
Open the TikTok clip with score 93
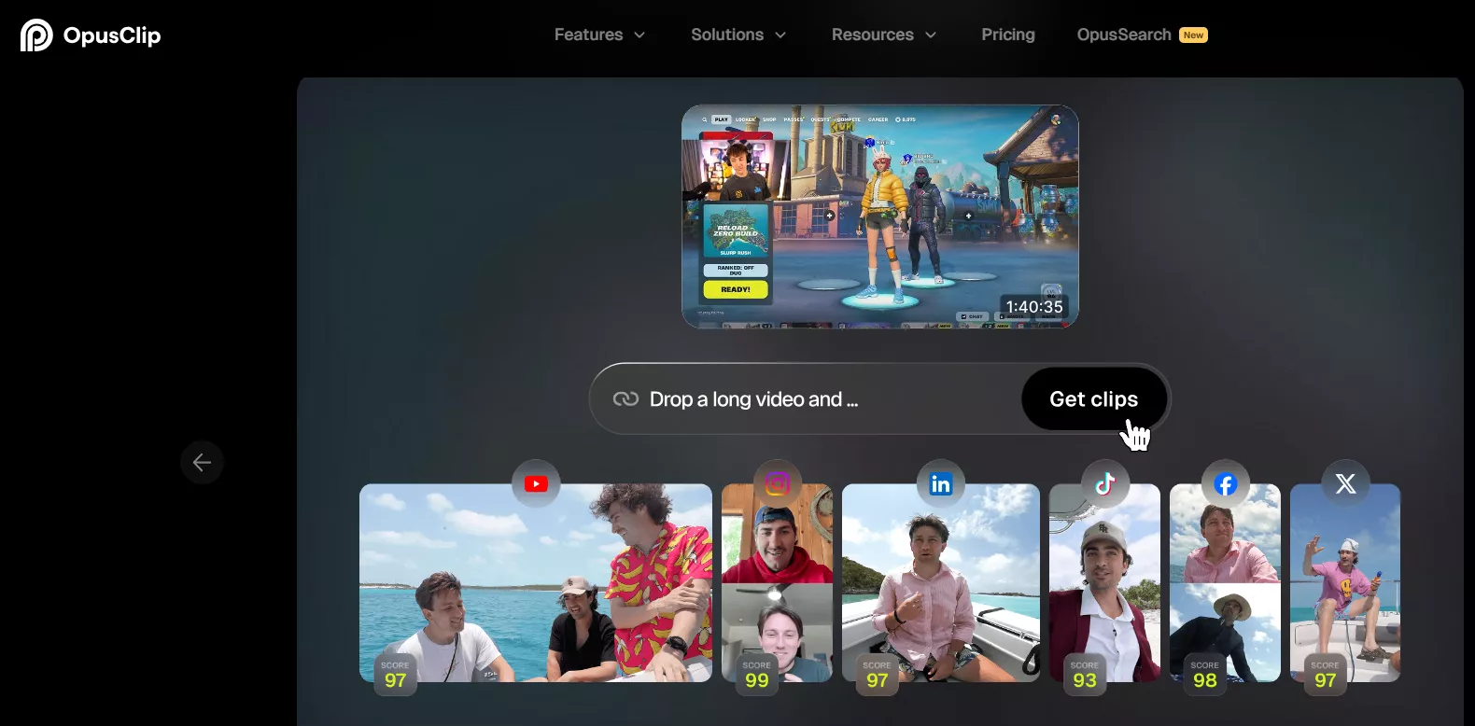pyautogui.click(x=1105, y=583)
